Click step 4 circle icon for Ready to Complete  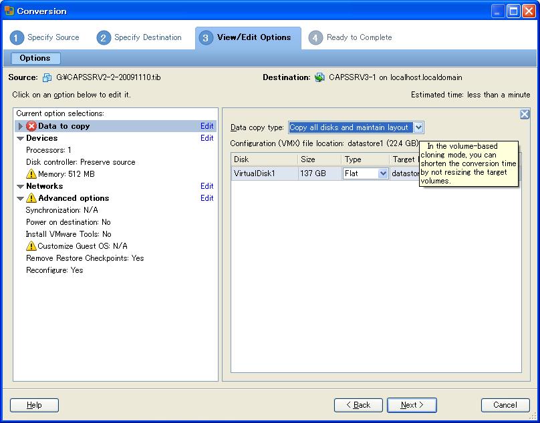click(x=315, y=38)
